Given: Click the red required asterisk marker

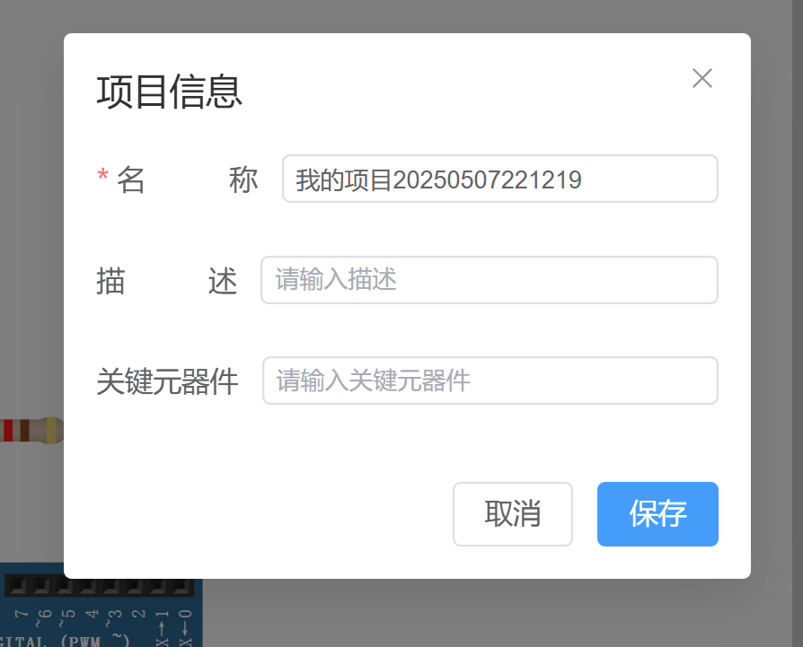Looking at the screenshot, I should 102,178.
